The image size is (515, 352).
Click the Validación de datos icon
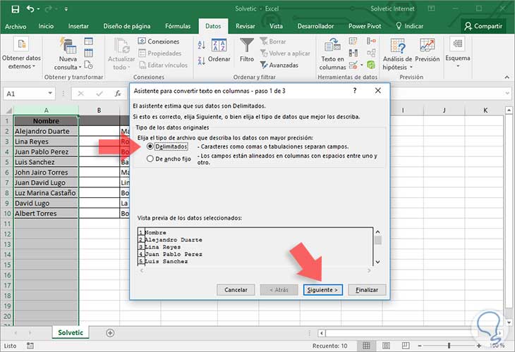click(x=353, y=65)
